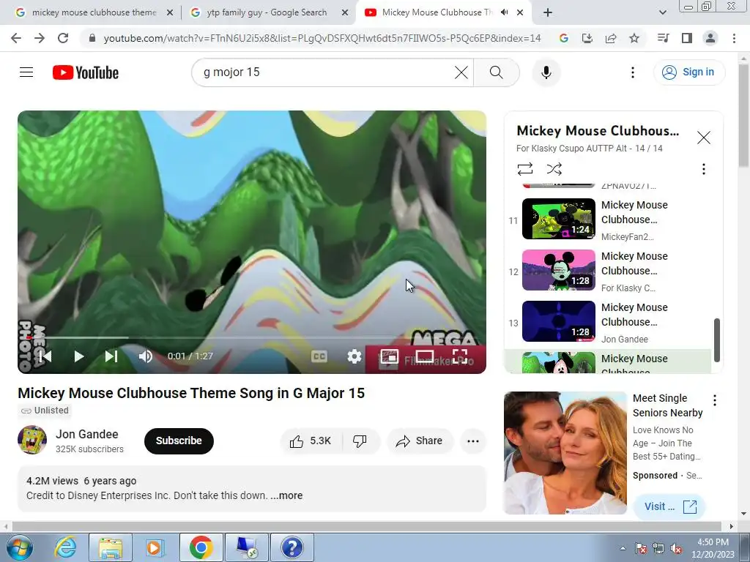Open playlist video 13 by Jon Gandee
The height and width of the screenshot is (562, 750).
pyautogui.click(x=608, y=322)
